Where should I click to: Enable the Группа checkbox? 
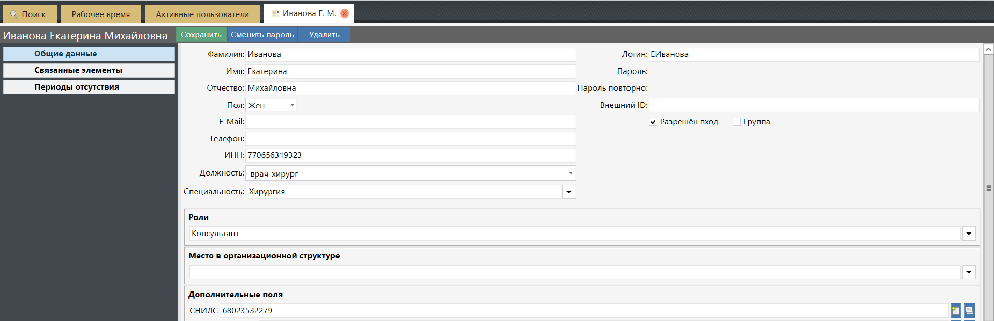pos(737,122)
